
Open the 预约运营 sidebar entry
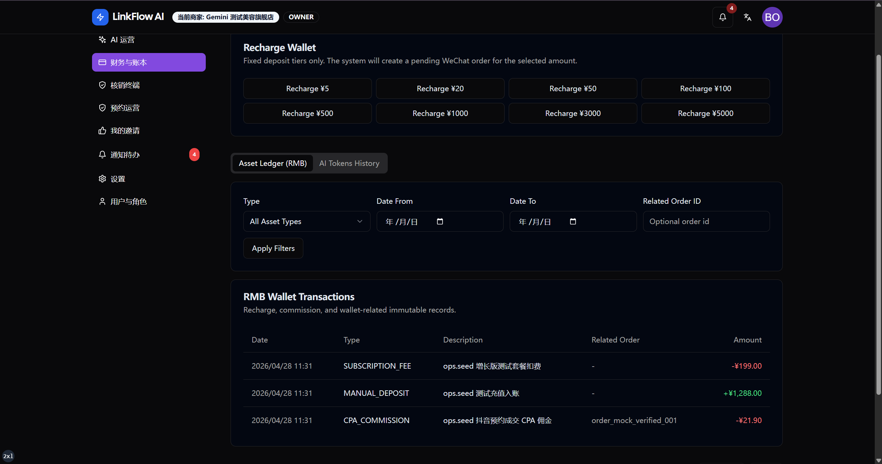149,108
